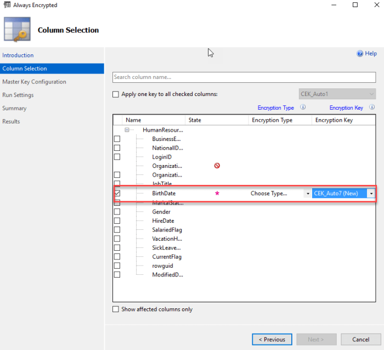Click the pink asterisk state icon for BirthDate
Screen dimensions: 384x350
coord(217,194)
